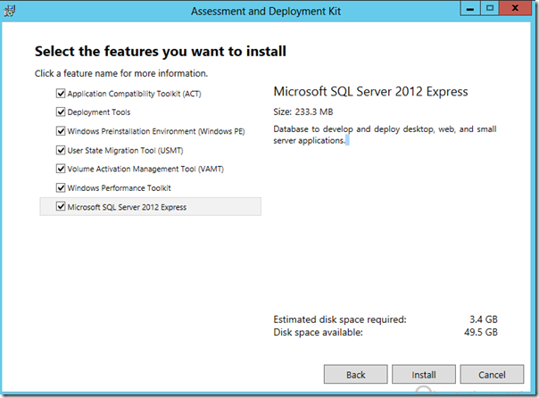The width and height of the screenshot is (539, 398).
Task: Click the highlighted Microsoft SQL Server 2012 Express label
Action: (128, 207)
